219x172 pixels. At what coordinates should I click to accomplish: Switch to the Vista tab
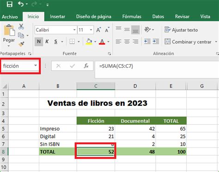tap(205, 17)
